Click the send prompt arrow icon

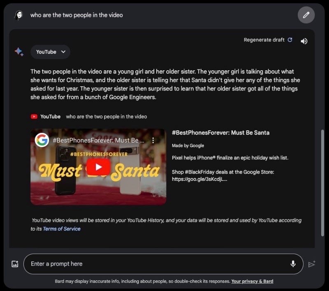tap(312, 264)
